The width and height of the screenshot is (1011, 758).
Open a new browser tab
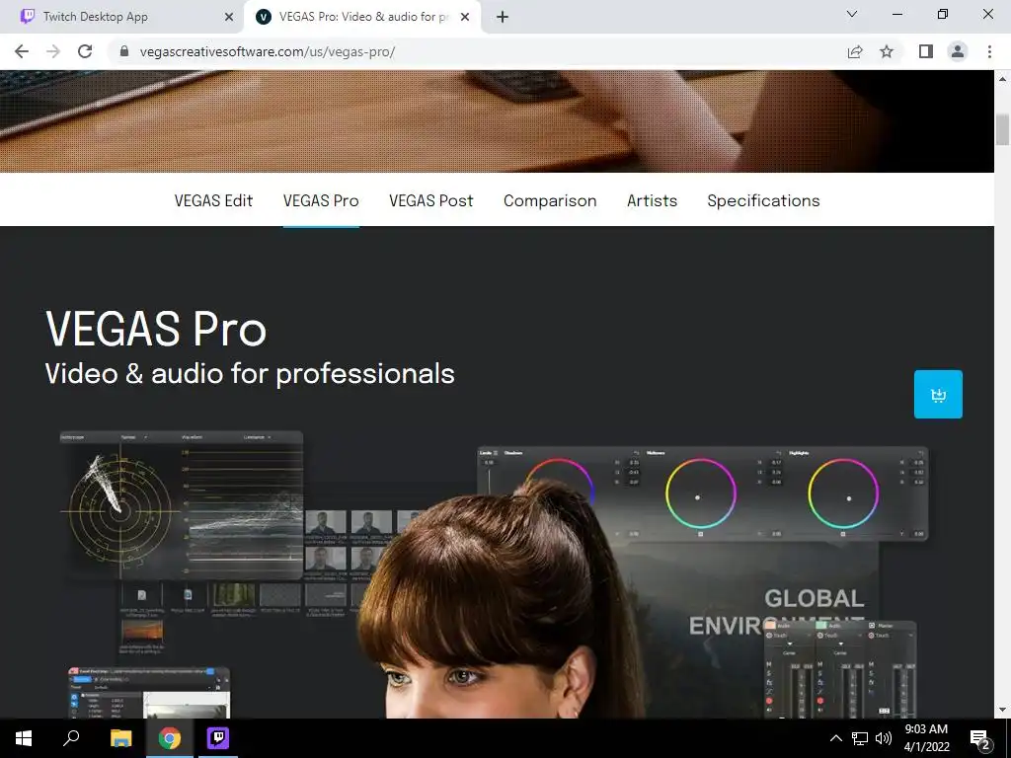pyautogui.click(x=503, y=17)
